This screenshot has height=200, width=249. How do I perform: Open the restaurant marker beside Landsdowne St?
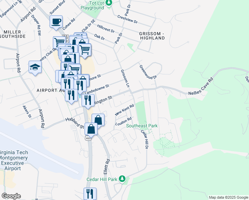point(80,85)
